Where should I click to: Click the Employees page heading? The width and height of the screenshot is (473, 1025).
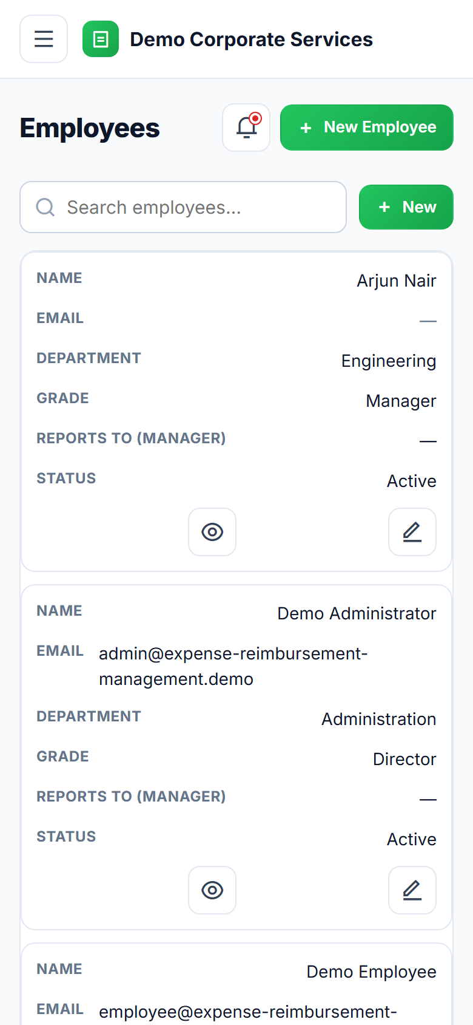[90, 128]
